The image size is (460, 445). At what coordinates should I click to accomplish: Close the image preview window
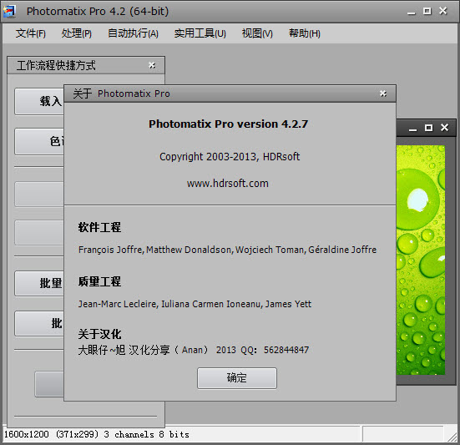pos(444,128)
